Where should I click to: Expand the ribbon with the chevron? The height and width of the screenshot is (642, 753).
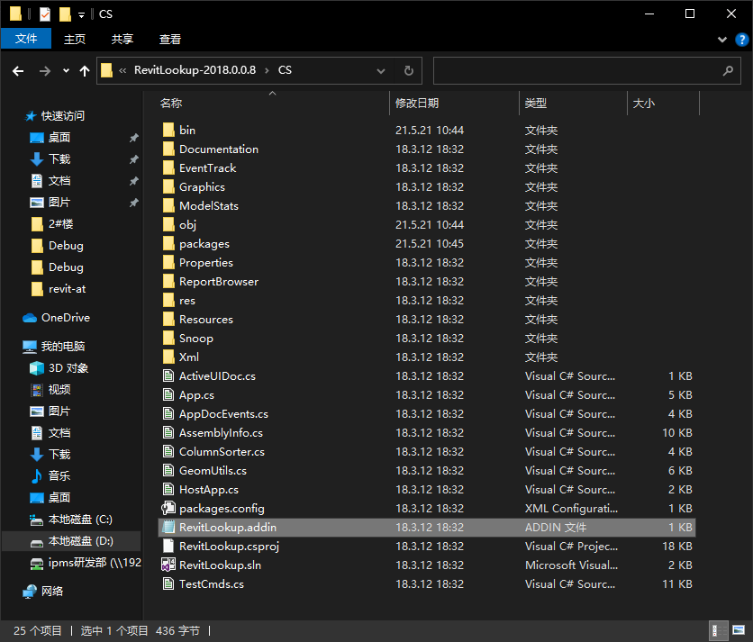click(721, 40)
